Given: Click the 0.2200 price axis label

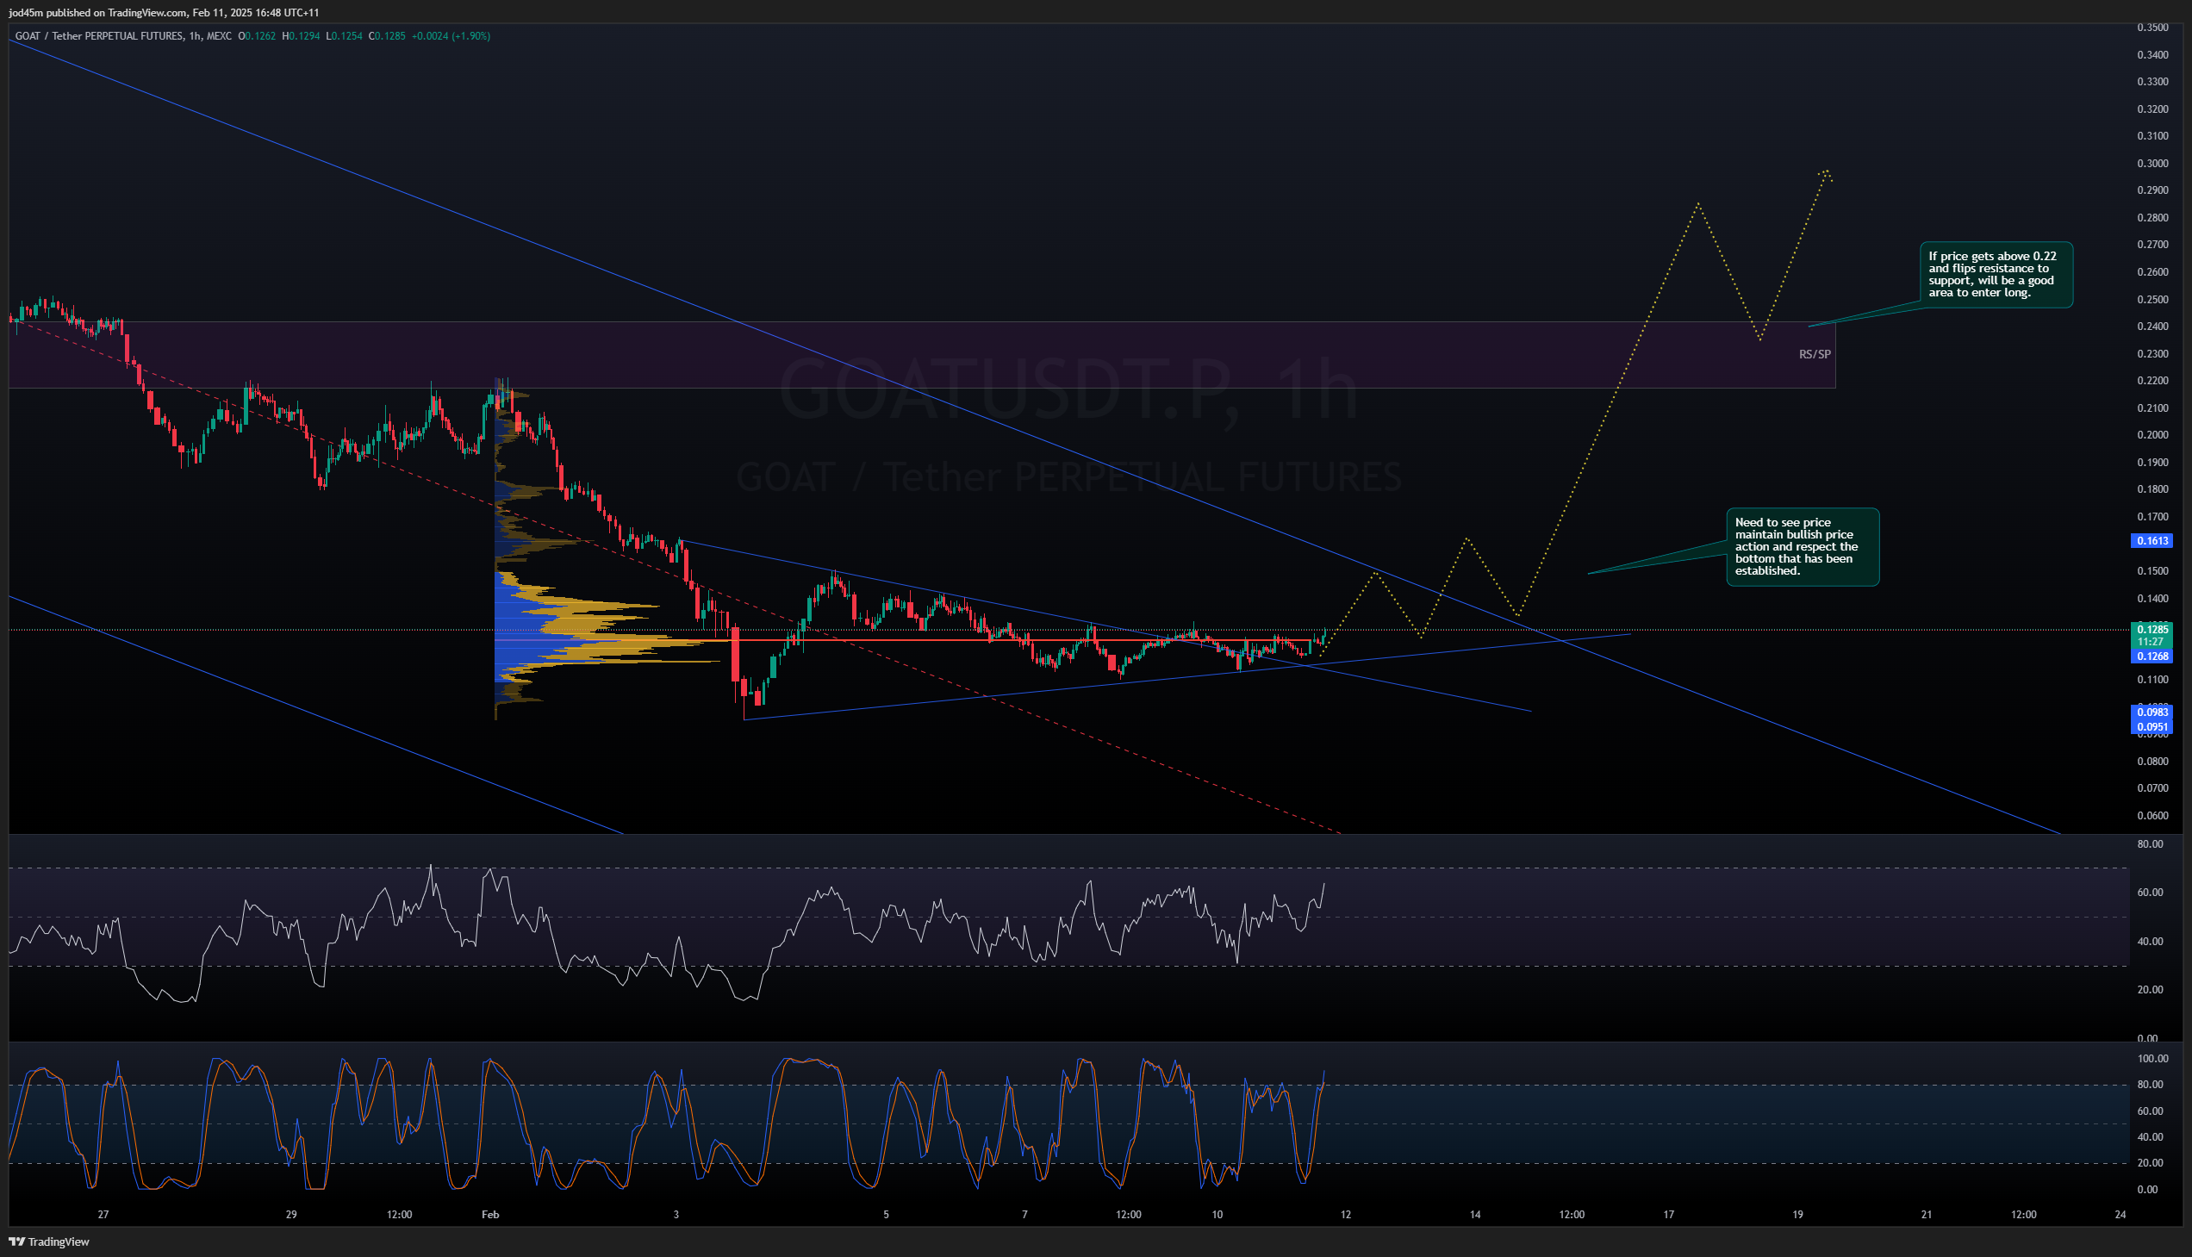Looking at the screenshot, I should [2152, 381].
